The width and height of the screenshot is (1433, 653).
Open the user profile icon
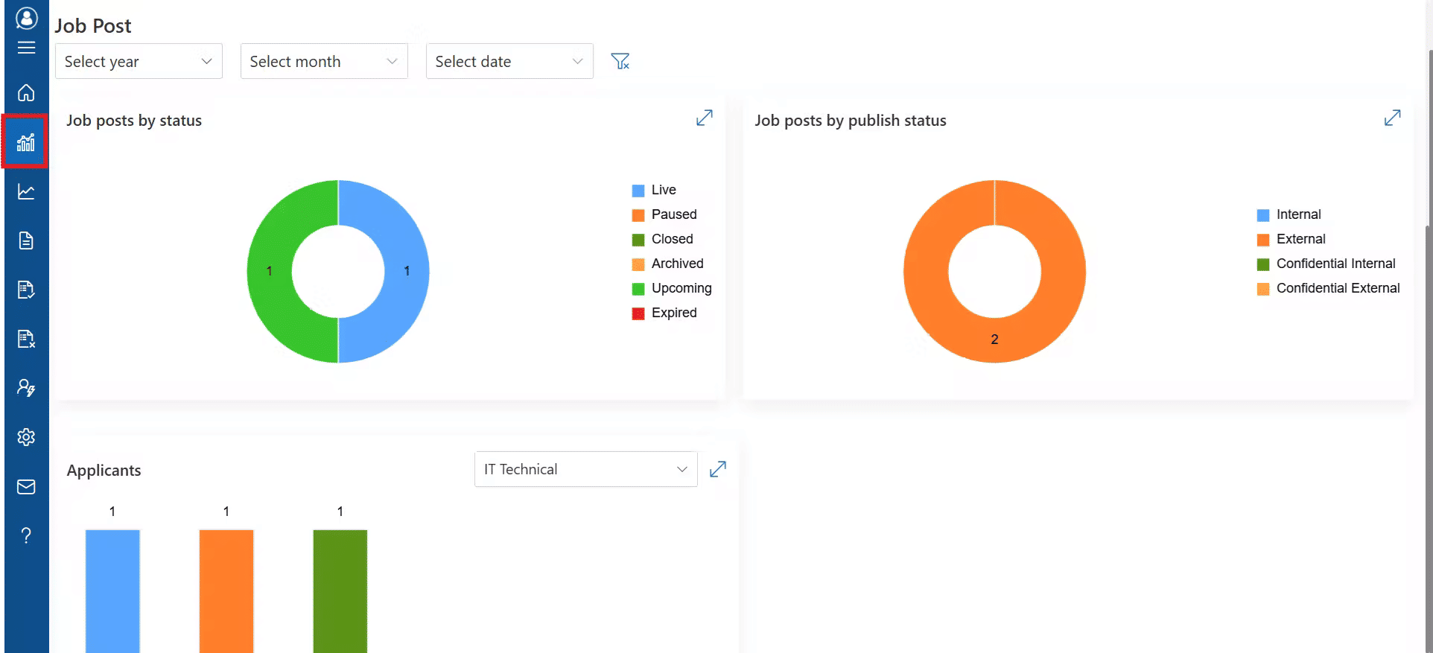(26, 18)
